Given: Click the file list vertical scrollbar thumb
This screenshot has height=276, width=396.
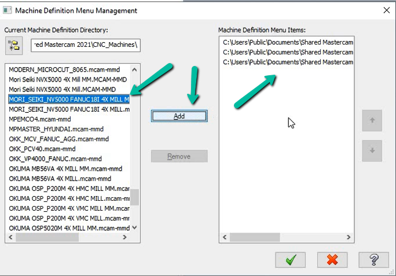Looking at the screenshot, I should coord(135,197).
